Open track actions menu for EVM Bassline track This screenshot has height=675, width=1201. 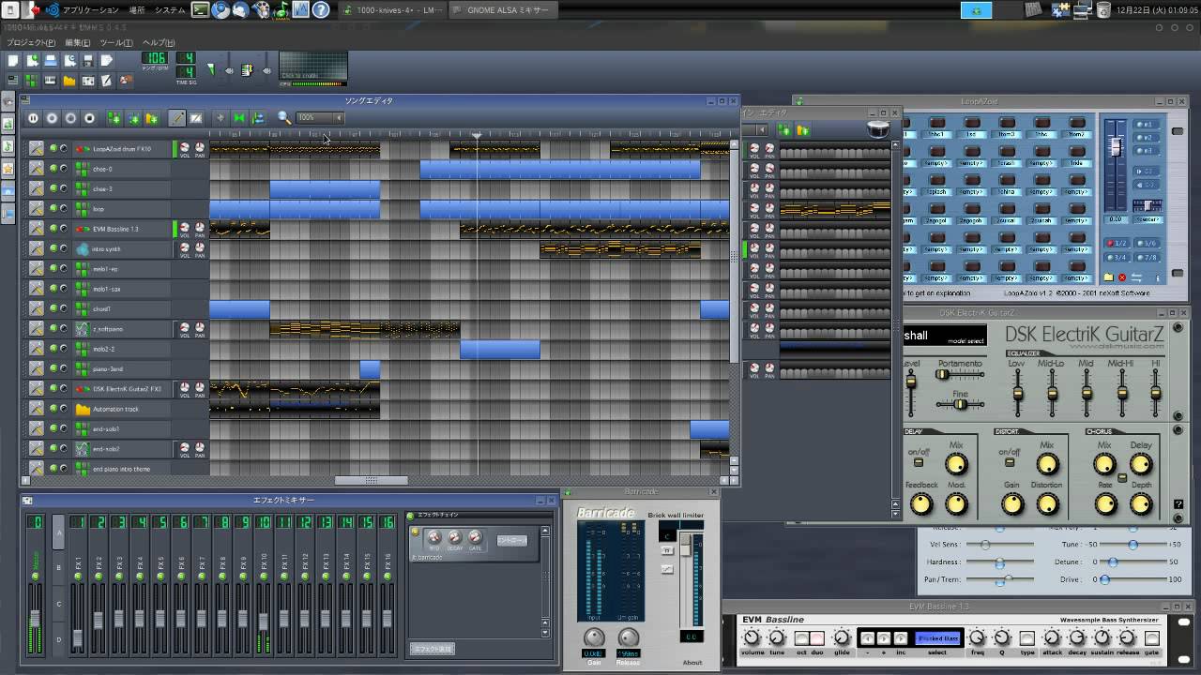tap(36, 228)
